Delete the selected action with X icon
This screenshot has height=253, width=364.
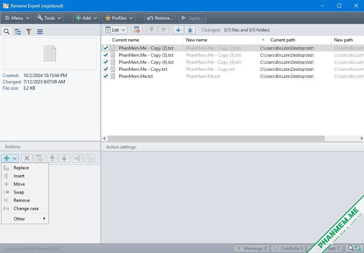27,159
